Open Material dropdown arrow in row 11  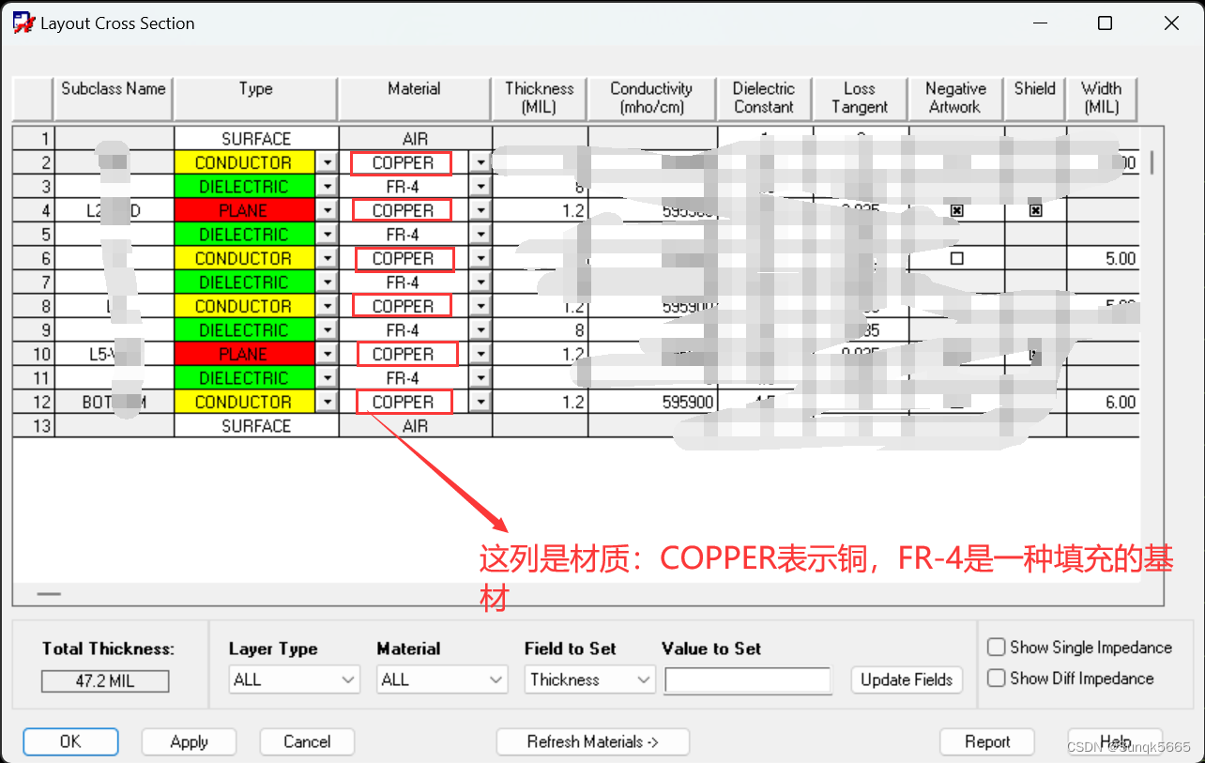[x=480, y=378]
